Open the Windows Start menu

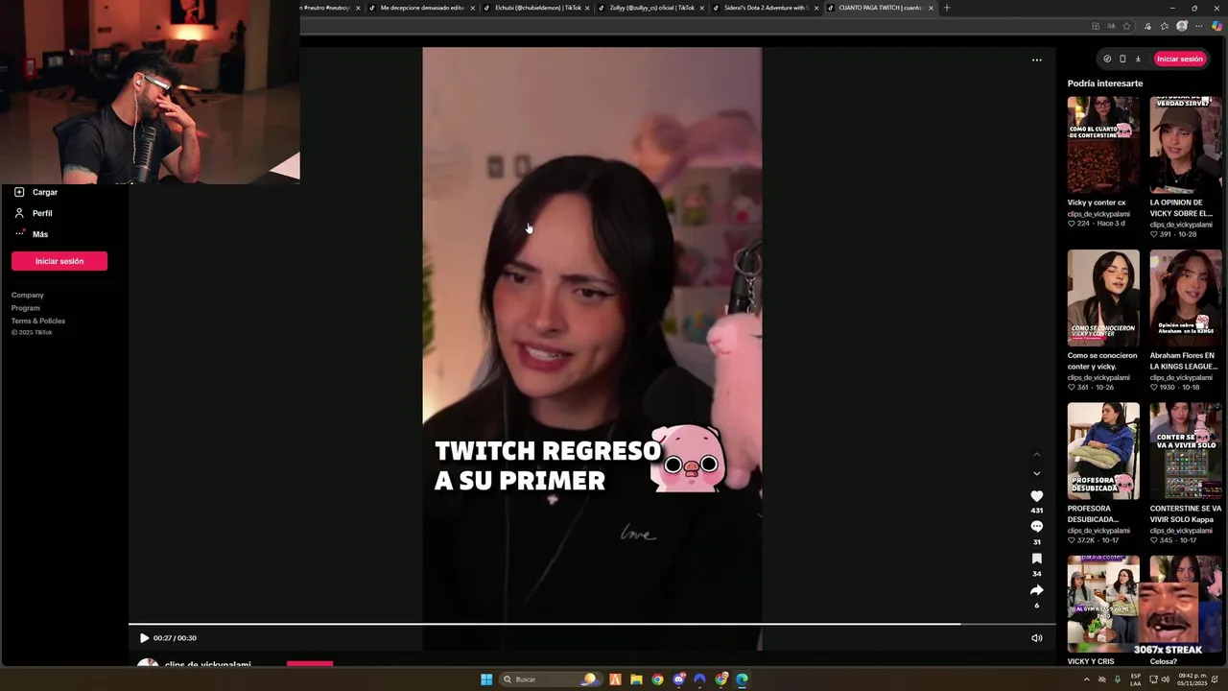486,679
